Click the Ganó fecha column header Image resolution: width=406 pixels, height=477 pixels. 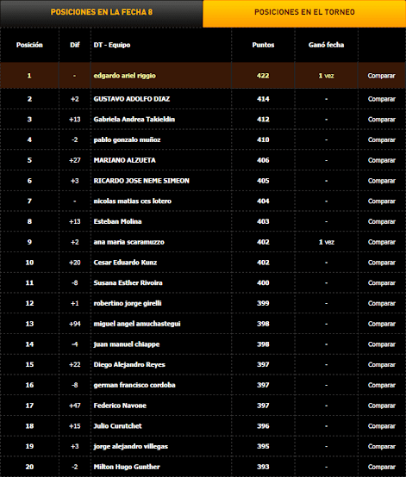pos(326,45)
